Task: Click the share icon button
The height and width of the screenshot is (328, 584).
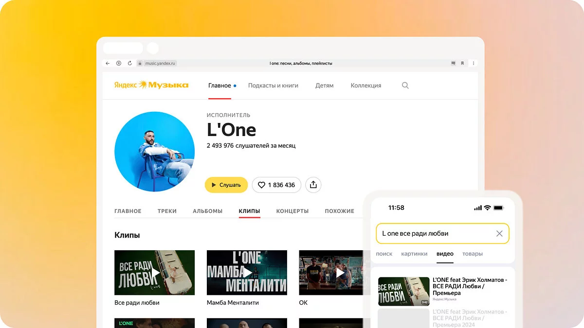Action: [x=313, y=185]
